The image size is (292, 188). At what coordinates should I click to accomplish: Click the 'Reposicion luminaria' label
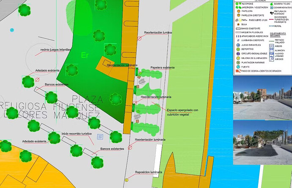[149, 172]
